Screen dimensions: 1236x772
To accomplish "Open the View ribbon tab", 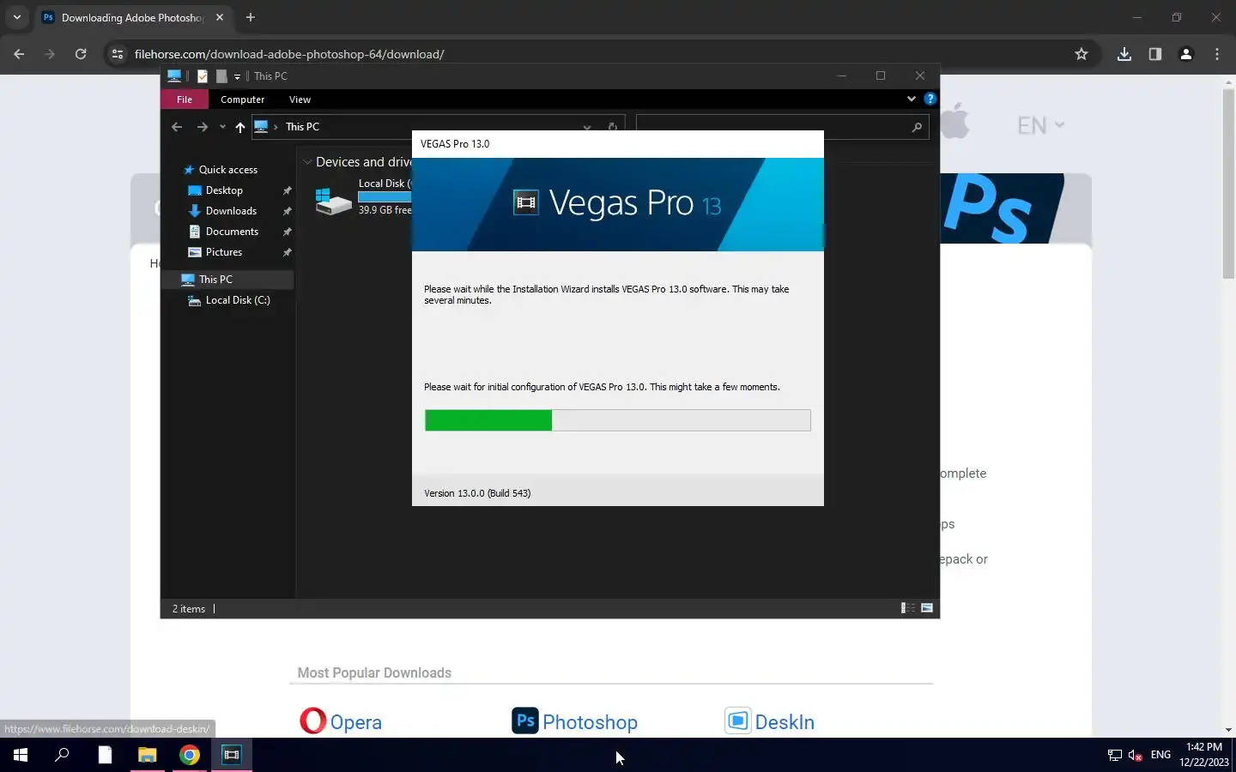I will 300,100.
